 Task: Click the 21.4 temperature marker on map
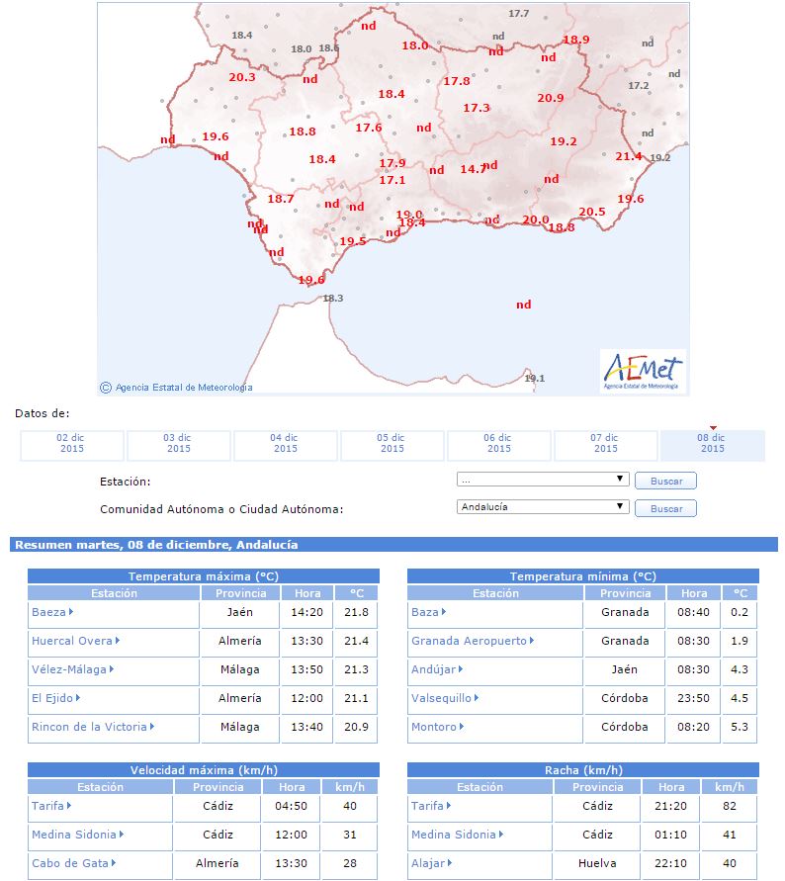[629, 156]
